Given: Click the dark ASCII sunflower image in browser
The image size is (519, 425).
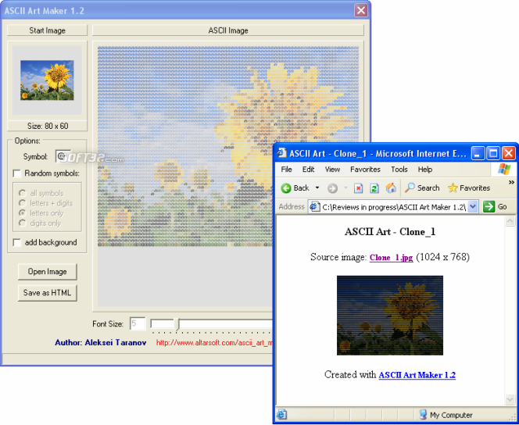Looking at the screenshot, I should click(390, 316).
